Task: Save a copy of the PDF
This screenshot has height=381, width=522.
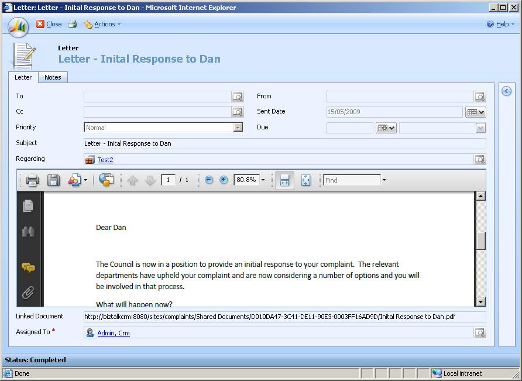Action: pos(54,180)
